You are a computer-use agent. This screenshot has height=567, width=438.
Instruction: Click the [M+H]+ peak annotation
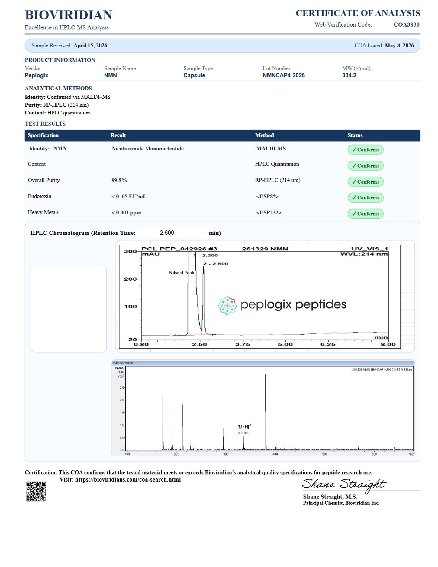pyautogui.click(x=244, y=426)
